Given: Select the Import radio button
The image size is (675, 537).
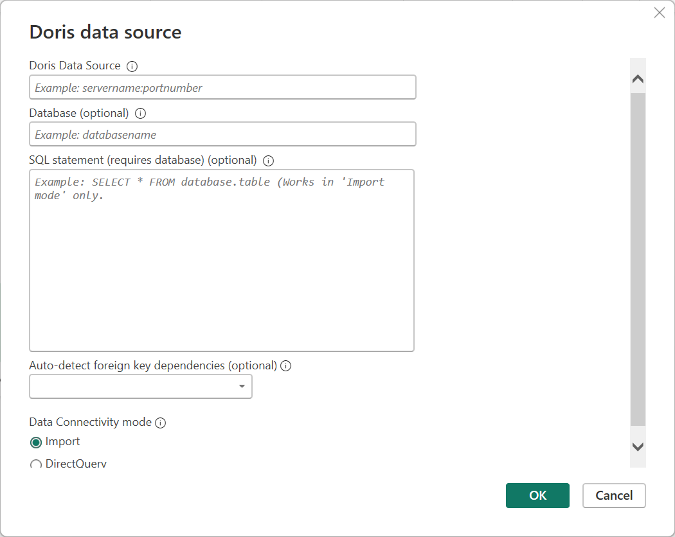Looking at the screenshot, I should tap(36, 442).
